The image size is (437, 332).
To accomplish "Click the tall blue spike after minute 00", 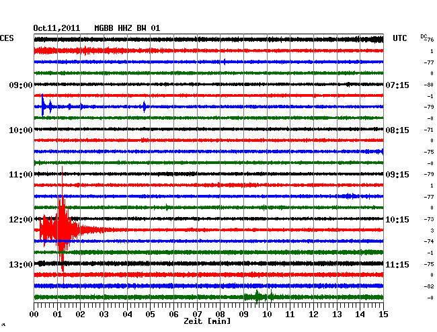I will point(42,105).
